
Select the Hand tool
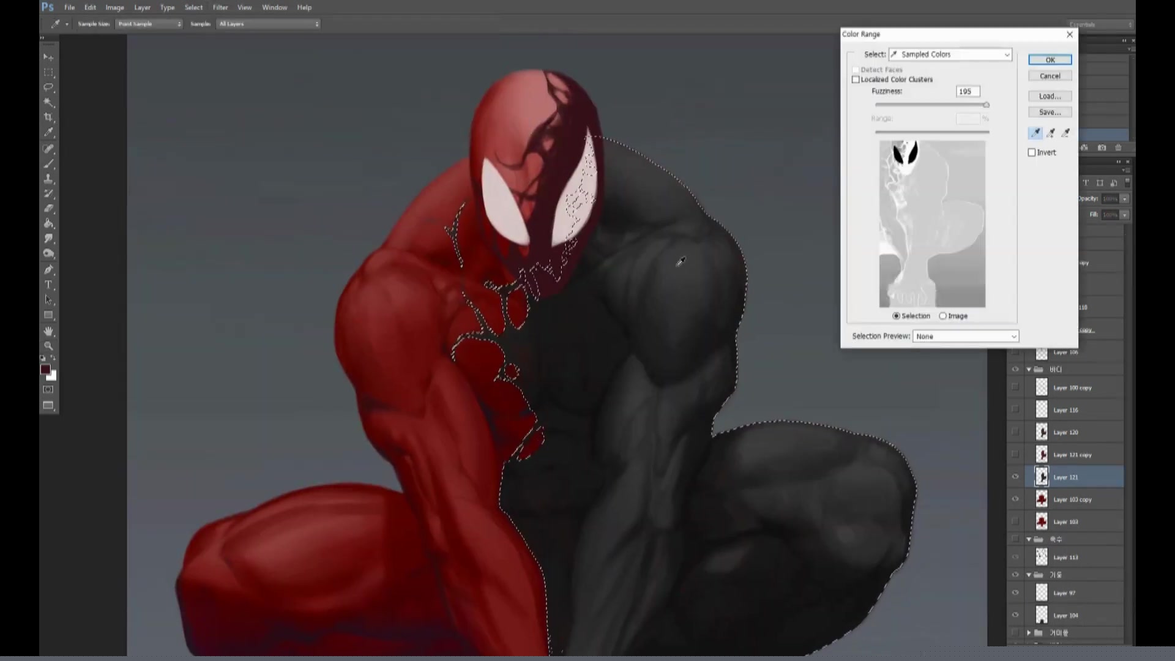click(48, 331)
